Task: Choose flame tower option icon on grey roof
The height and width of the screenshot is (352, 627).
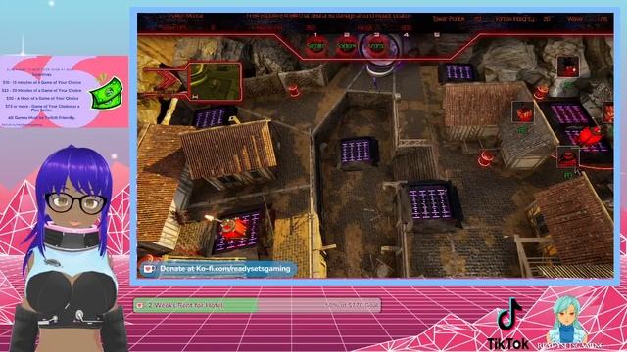Action: (522, 112)
